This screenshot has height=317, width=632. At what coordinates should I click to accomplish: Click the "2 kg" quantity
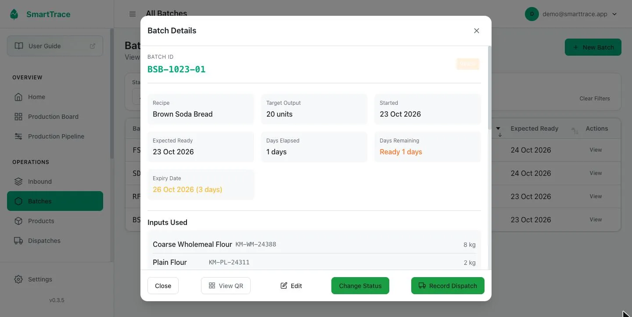pyautogui.click(x=470, y=263)
